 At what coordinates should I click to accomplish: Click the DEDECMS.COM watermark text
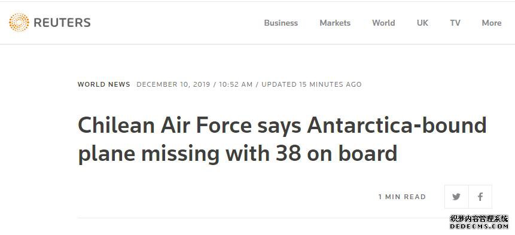click(480, 227)
